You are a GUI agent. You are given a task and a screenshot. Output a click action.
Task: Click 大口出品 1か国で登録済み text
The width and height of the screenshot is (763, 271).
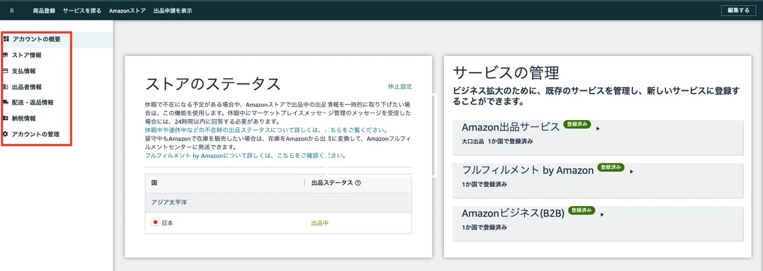coord(497,141)
